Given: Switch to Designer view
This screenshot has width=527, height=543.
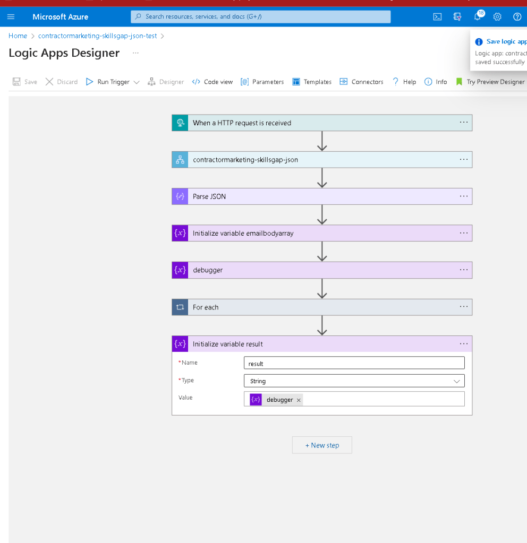Looking at the screenshot, I should pyautogui.click(x=166, y=82).
